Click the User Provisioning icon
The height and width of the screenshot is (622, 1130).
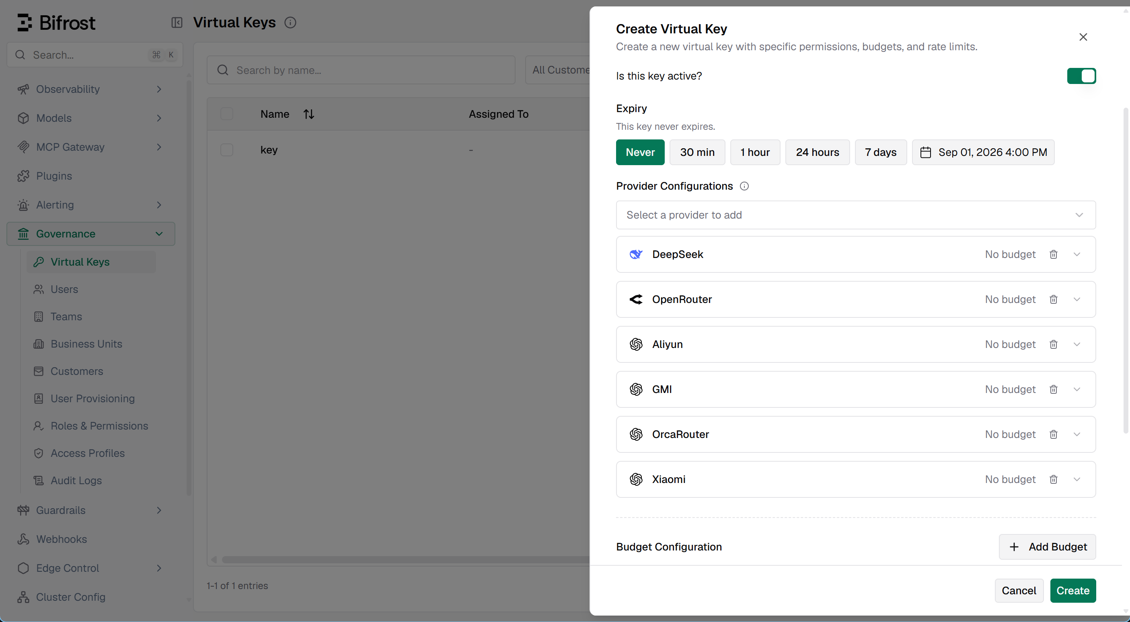point(39,399)
